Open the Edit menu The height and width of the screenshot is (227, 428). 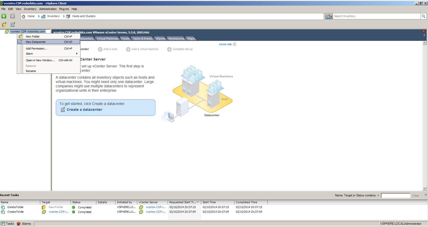point(10,9)
